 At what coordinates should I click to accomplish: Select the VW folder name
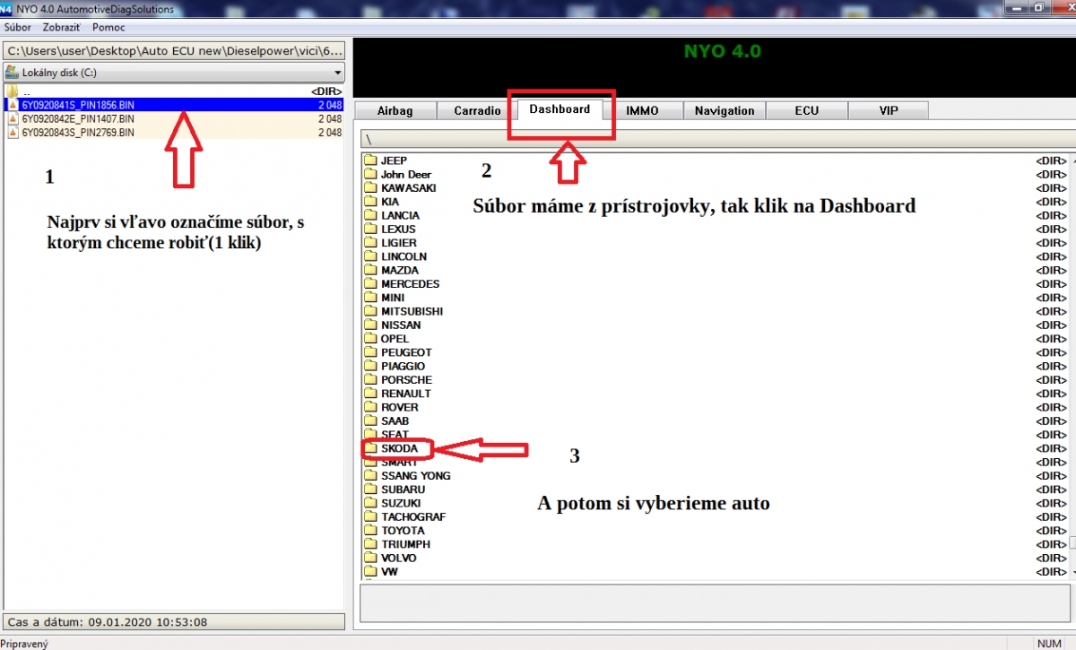click(x=389, y=571)
